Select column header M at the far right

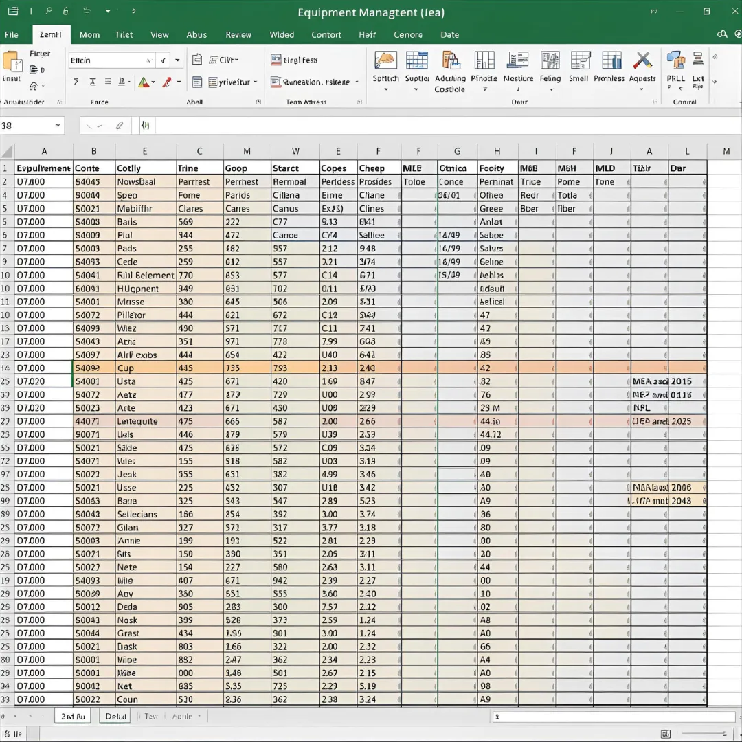[726, 151]
